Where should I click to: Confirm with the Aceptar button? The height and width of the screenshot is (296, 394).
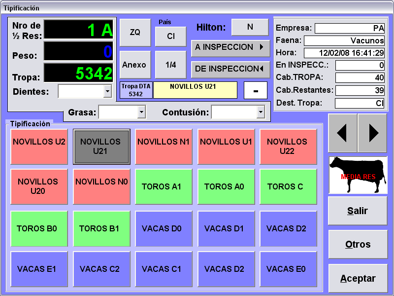tap(358, 278)
